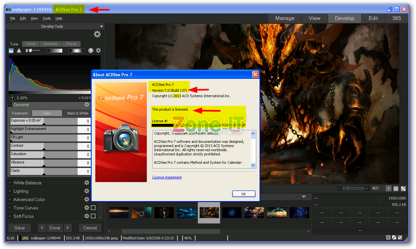Click the filmstrip panel dropdown arrow
416x249 pixels.
304,197
